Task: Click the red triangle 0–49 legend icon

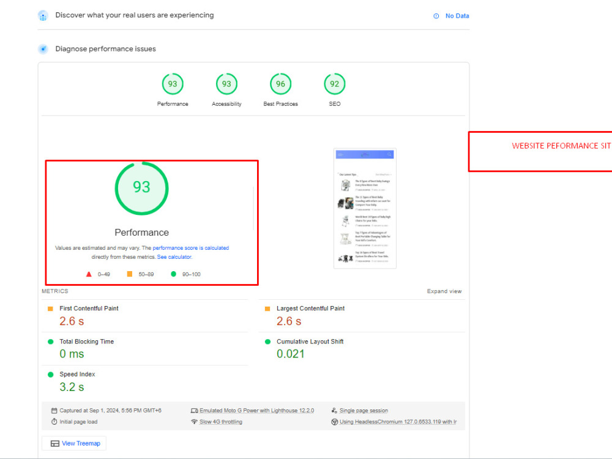Action: tap(89, 274)
